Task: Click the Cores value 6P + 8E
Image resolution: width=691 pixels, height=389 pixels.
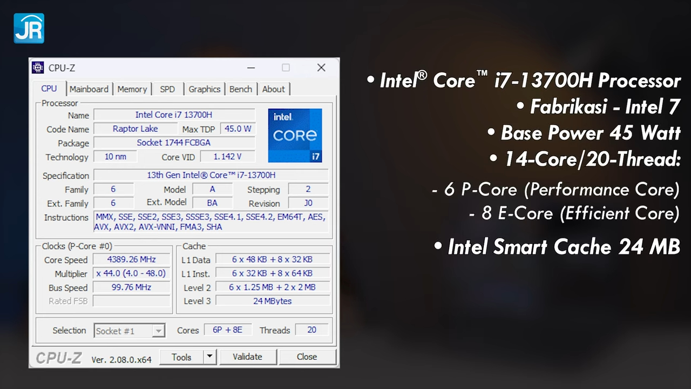Action: tap(227, 330)
